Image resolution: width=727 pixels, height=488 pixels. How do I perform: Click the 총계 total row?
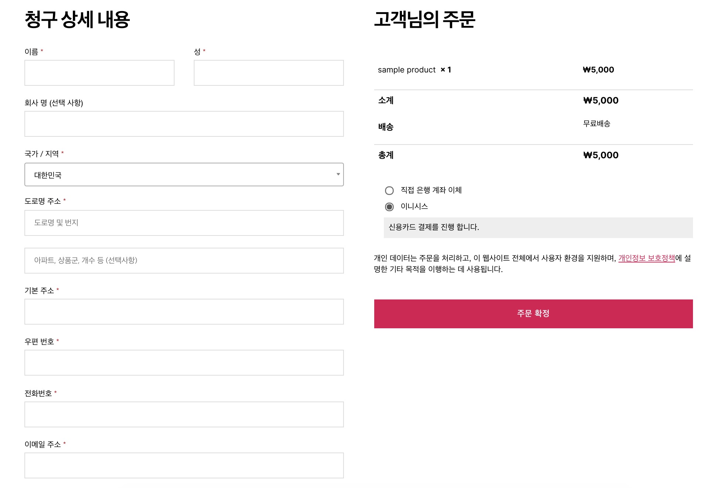[x=386, y=155]
